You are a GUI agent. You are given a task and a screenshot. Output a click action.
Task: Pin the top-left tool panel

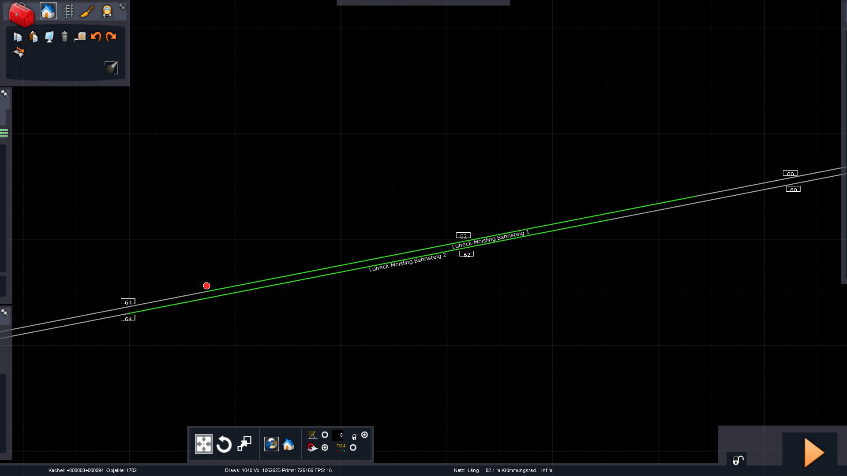pos(123,7)
